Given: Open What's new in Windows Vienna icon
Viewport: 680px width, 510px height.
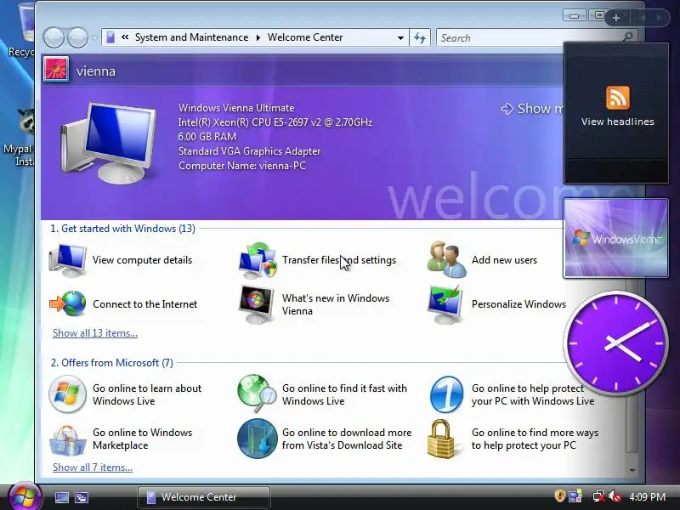Looking at the screenshot, I should [x=257, y=304].
